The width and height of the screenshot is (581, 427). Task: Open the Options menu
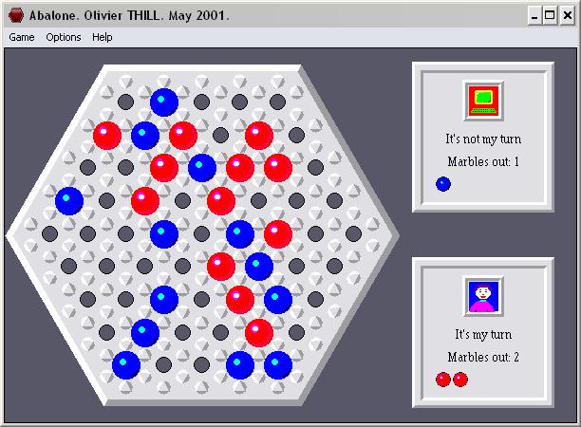tap(64, 37)
